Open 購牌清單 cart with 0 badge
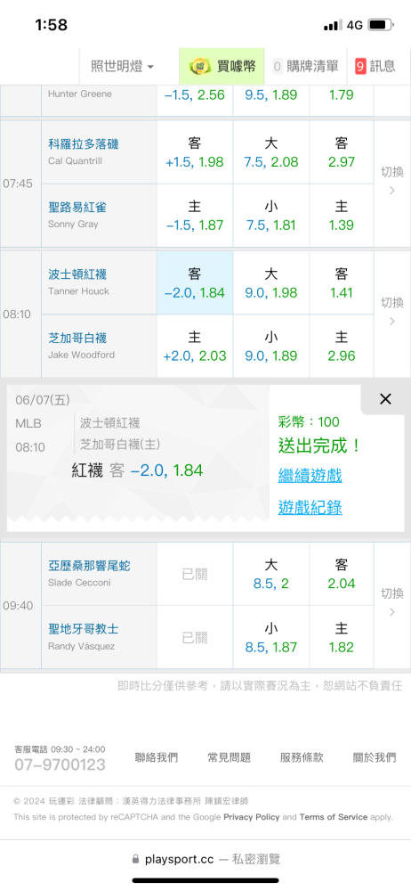Screen dimensions: 411x891 coord(305,67)
